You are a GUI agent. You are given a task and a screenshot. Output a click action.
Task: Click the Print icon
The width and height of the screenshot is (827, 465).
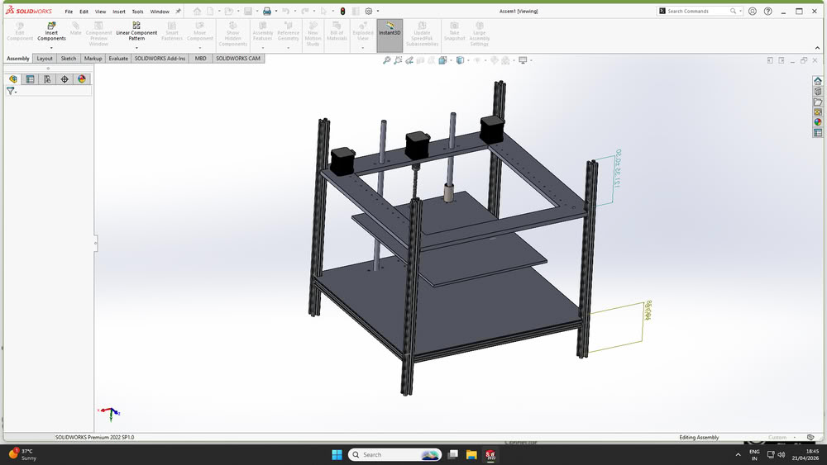[x=267, y=11]
